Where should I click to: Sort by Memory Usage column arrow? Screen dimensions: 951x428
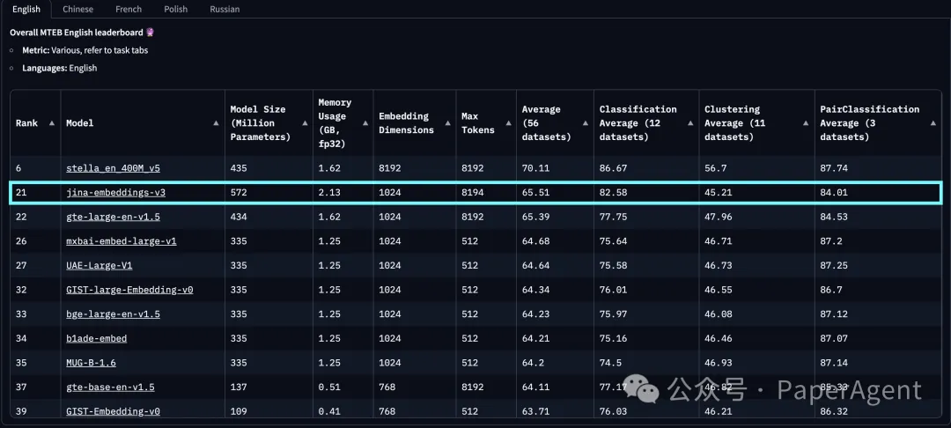365,123
